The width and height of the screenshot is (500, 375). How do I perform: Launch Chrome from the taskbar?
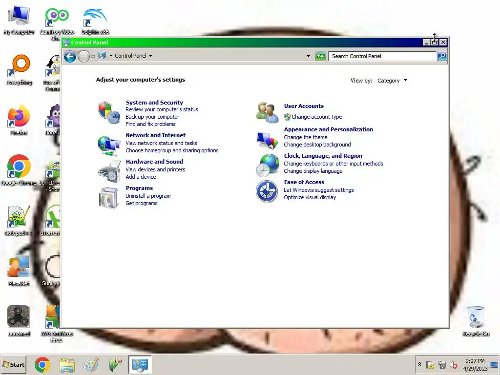point(42,364)
